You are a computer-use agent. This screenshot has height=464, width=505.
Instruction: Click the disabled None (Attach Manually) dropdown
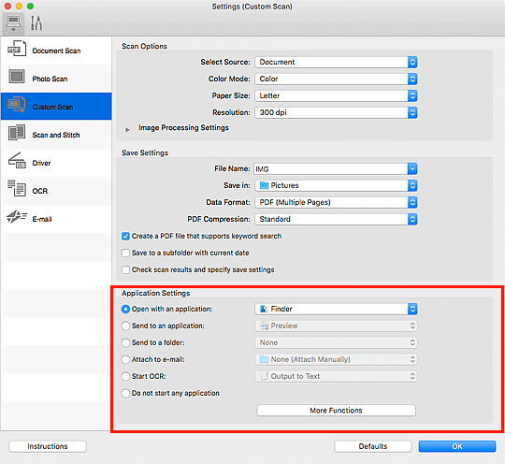(x=336, y=359)
